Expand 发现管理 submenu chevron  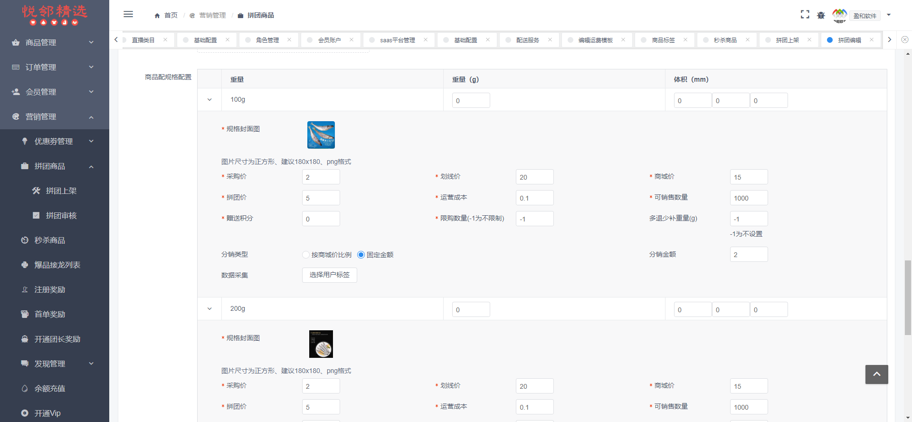[91, 364]
